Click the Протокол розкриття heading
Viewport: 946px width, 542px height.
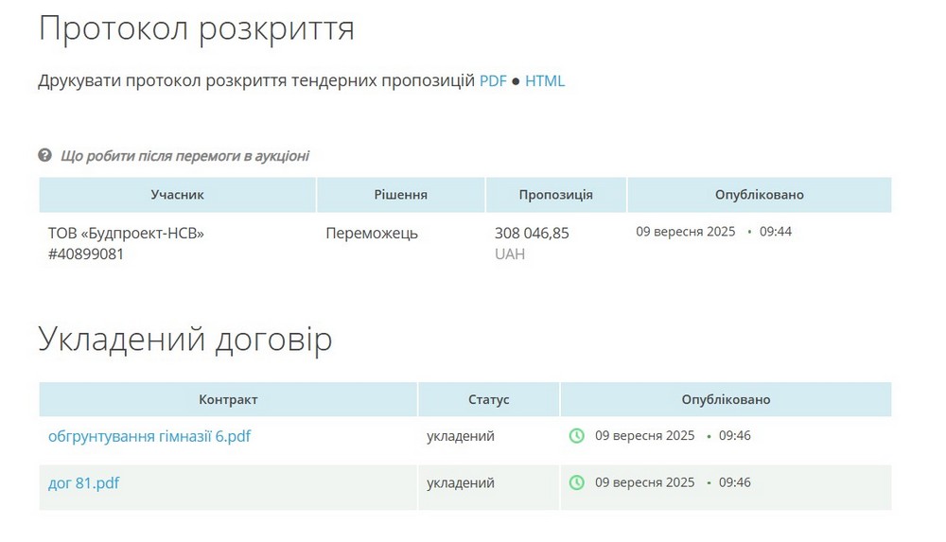click(x=196, y=29)
